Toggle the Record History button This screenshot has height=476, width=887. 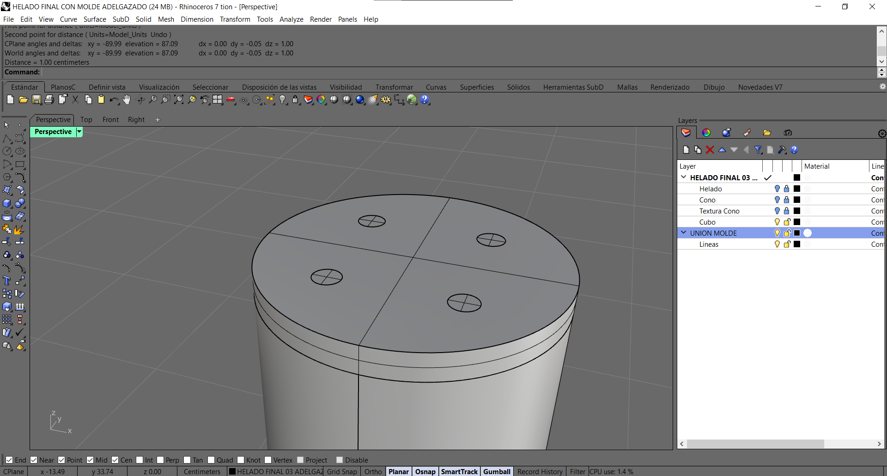click(540, 471)
